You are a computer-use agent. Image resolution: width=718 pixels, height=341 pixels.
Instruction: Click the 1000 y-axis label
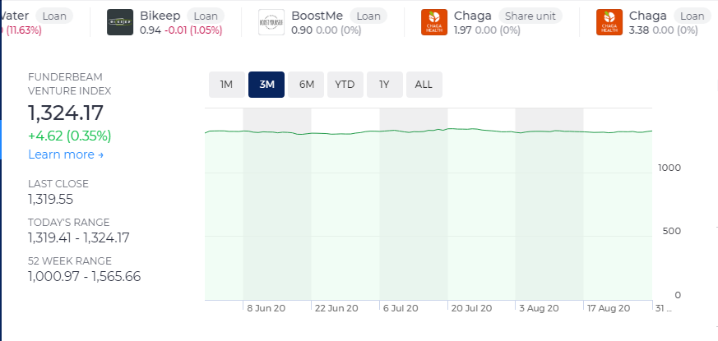tap(669, 168)
